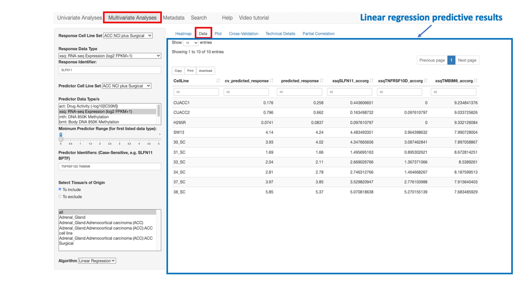Sort the xsqTNFRSF10D_accorg column
This screenshot has width=528, height=297.
[x=426, y=80]
